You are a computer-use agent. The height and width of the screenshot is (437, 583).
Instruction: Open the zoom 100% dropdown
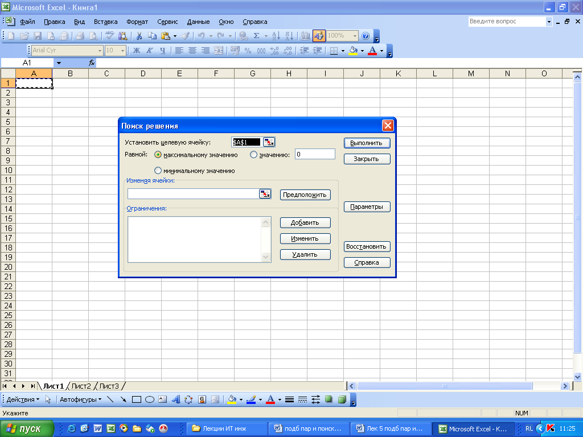pos(355,36)
